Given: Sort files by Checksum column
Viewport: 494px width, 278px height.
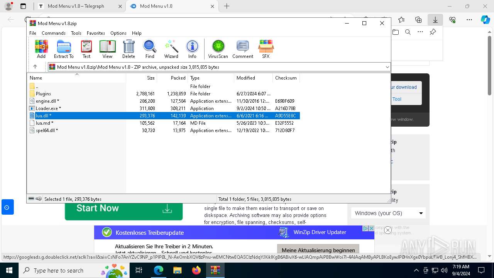Looking at the screenshot, I should (x=286, y=78).
